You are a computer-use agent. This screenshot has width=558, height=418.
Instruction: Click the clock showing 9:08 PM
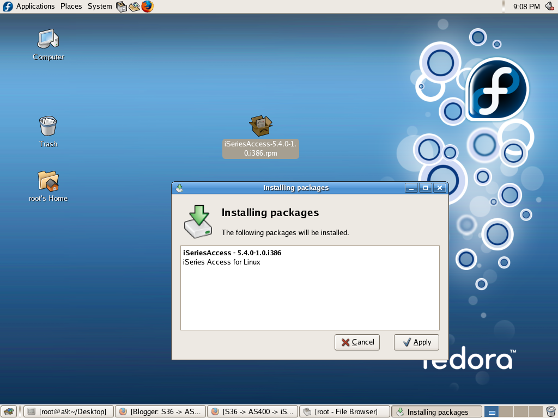click(x=526, y=7)
